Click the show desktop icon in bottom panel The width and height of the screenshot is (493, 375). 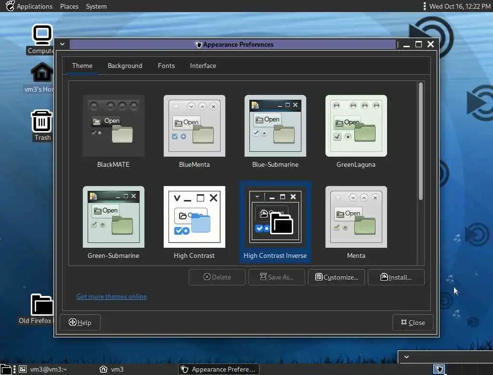(6, 369)
